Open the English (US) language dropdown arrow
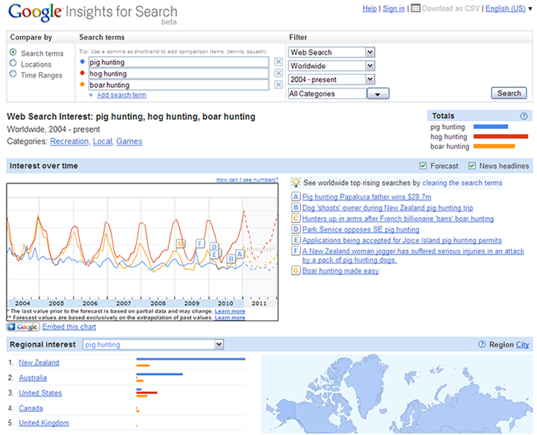 [x=530, y=9]
